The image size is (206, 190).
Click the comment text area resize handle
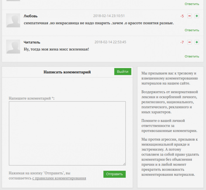(x=124, y=164)
